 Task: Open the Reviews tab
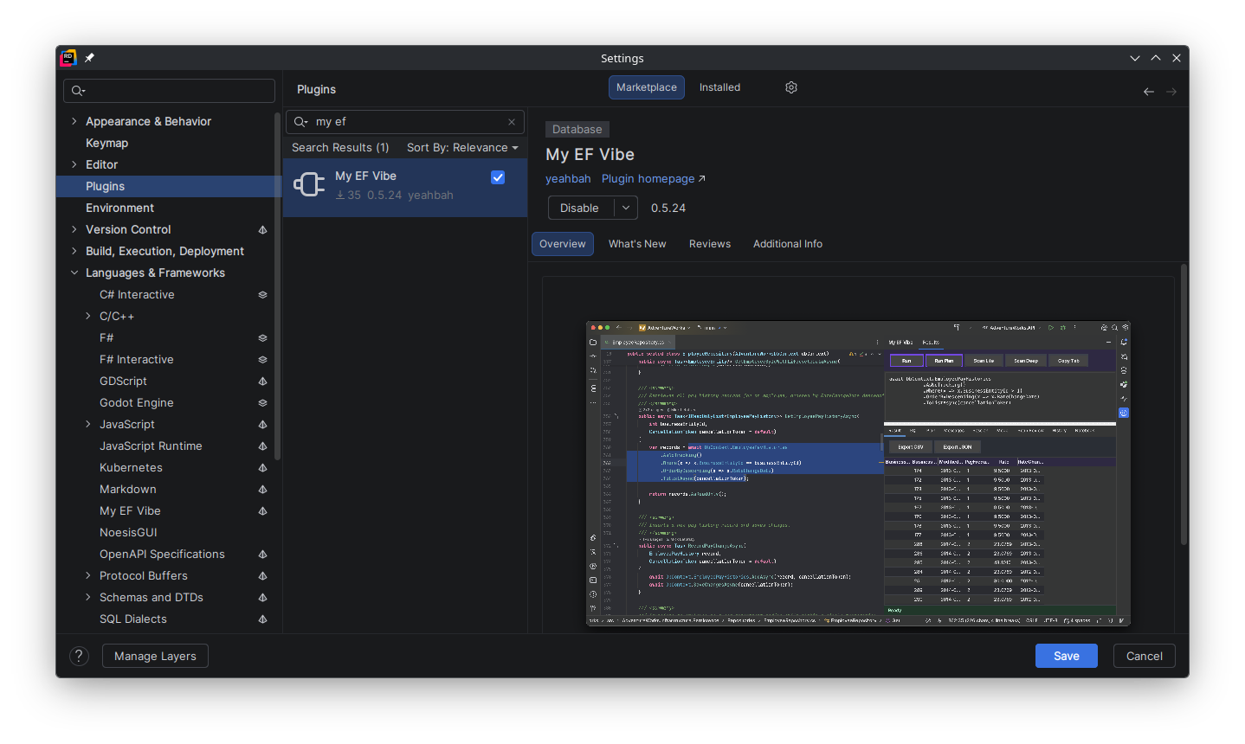click(x=710, y=244)
